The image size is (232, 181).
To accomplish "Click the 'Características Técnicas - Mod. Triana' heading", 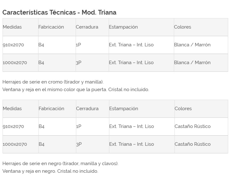I will click(x=59, y=12).
